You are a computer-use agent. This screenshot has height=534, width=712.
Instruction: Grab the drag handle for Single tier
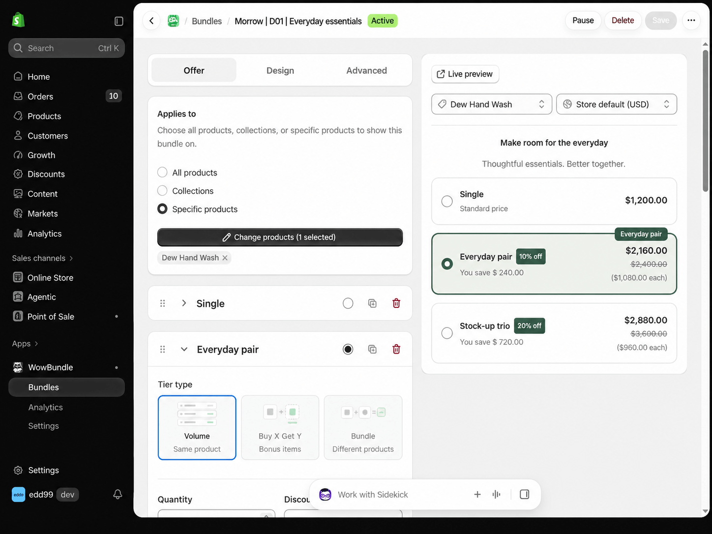coord(162,303)
